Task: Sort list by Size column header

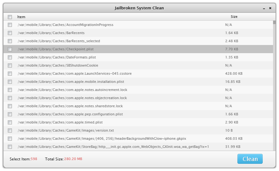Action: (x=234, y=17)
